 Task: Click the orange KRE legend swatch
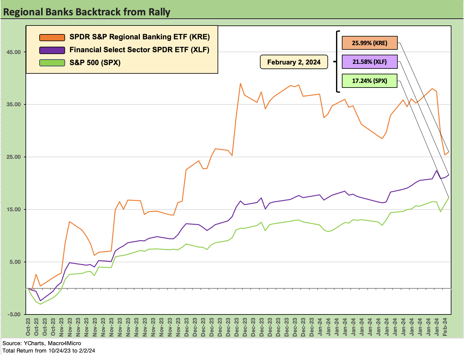[x=52, y=37]
